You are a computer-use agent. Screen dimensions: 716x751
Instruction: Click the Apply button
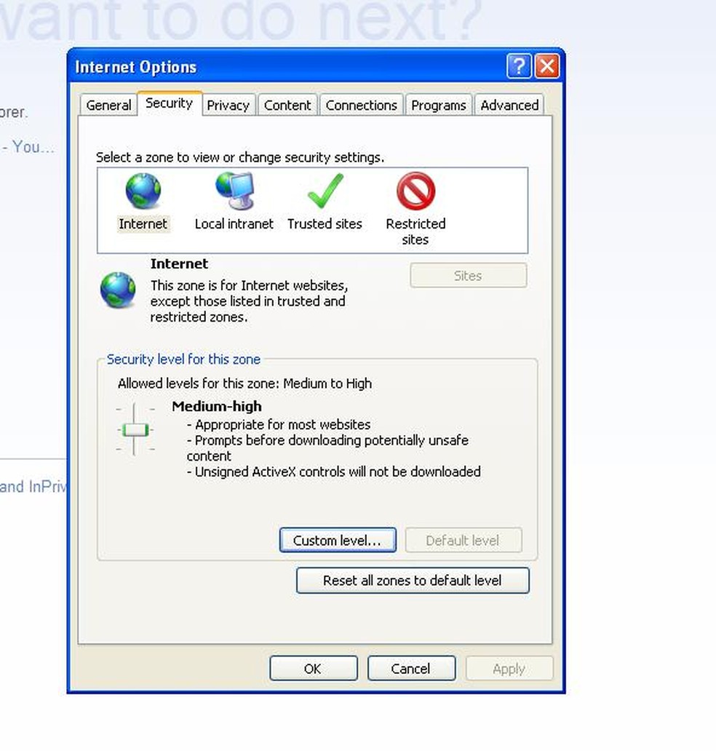pos(509,668)
